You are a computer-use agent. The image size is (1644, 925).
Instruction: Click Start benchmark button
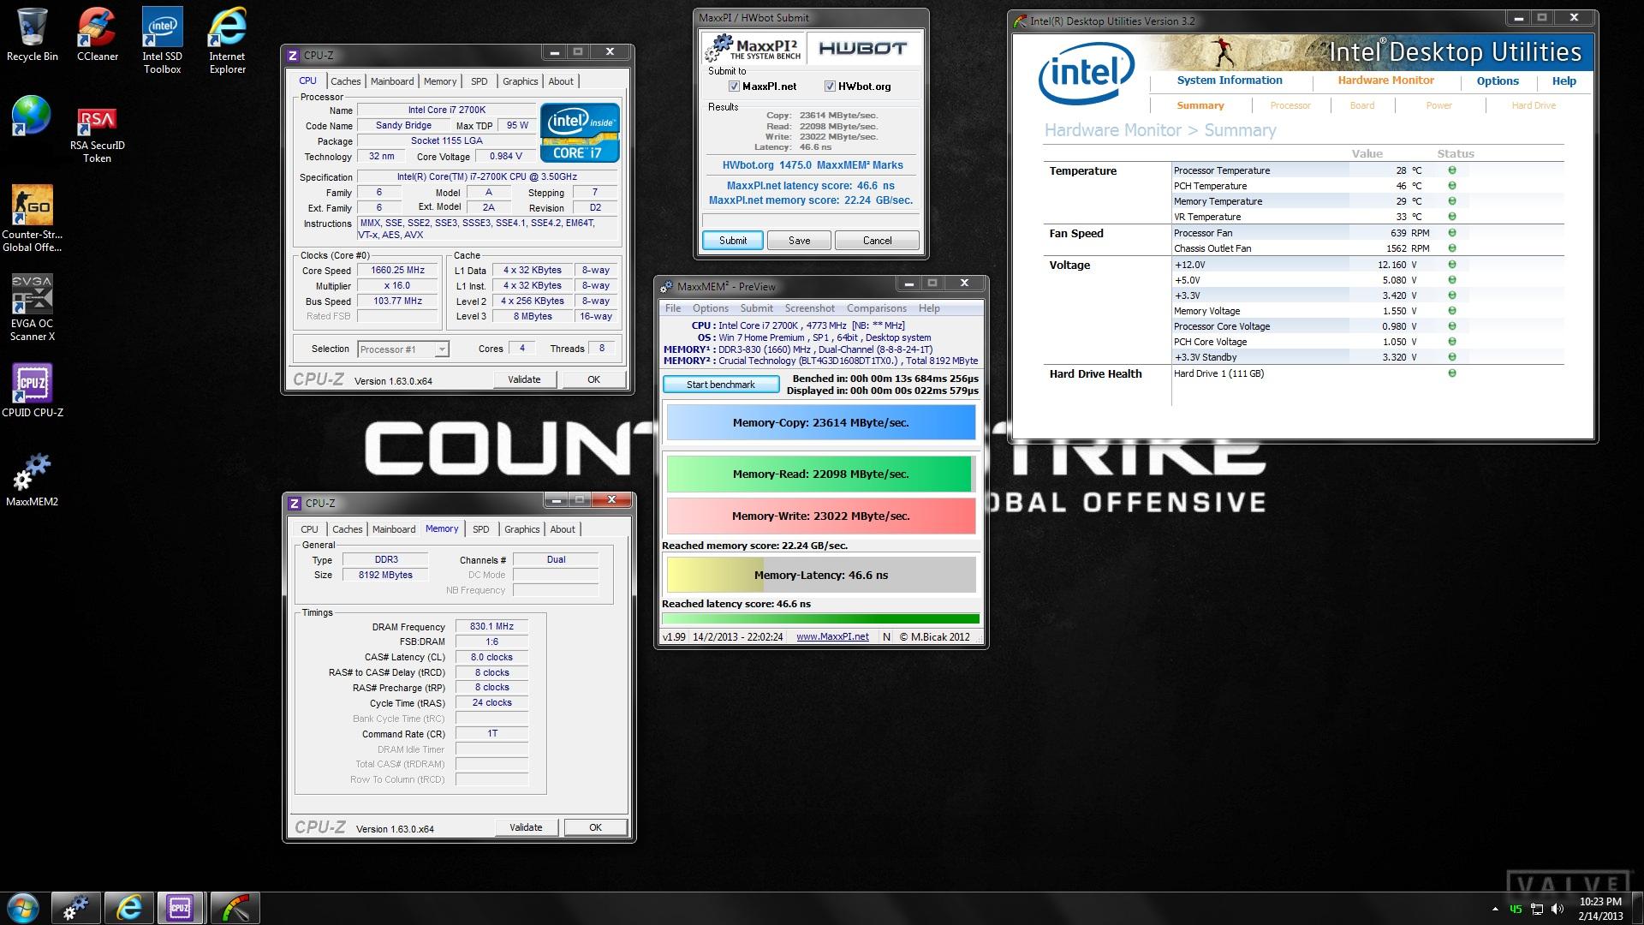[x=721, y=385]
